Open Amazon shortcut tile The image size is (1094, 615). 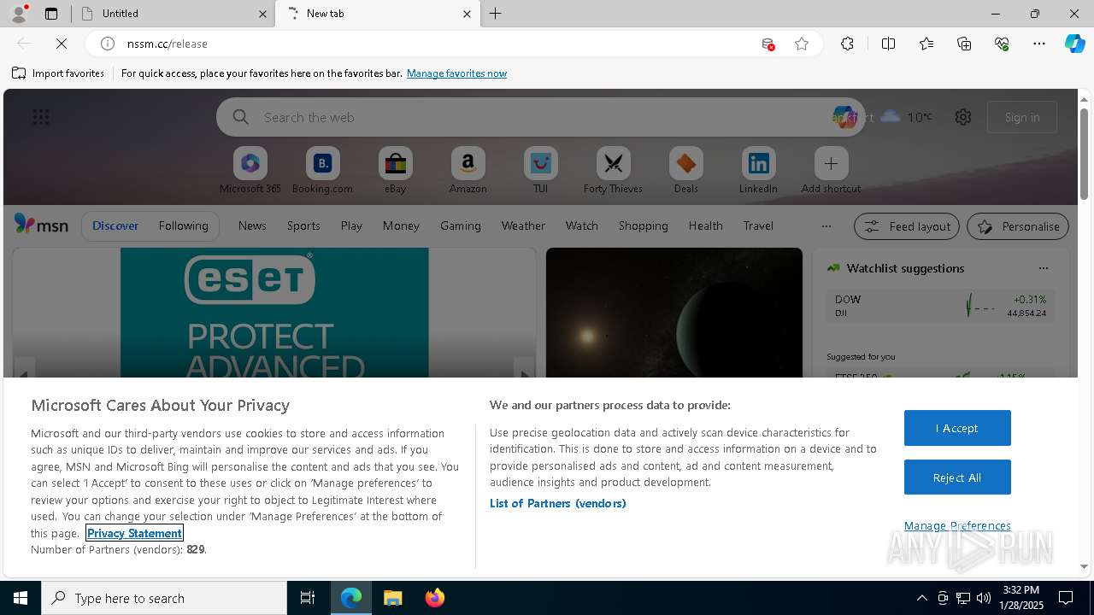[468, 171]
